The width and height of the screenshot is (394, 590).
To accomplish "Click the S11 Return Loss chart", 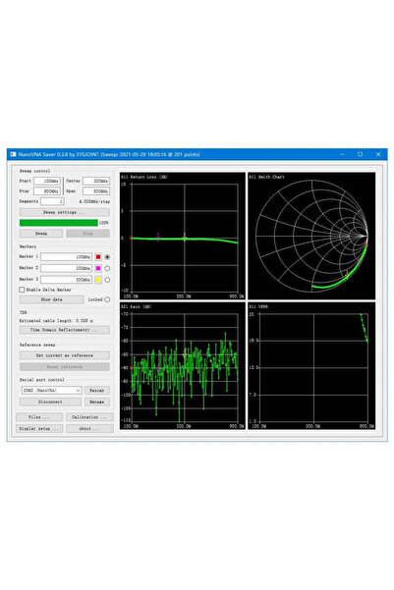I will (x=183, y=236).
